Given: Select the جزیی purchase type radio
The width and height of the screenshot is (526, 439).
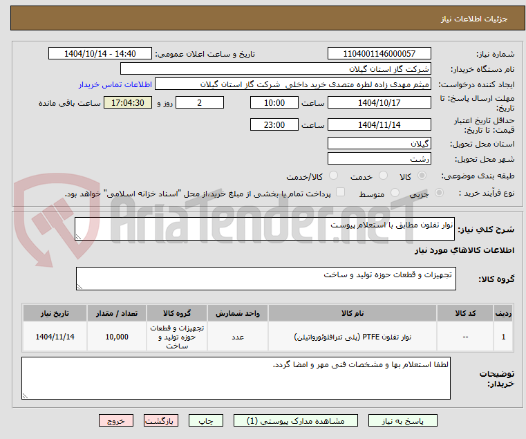Looking at the screenshot, I should 439,193.
